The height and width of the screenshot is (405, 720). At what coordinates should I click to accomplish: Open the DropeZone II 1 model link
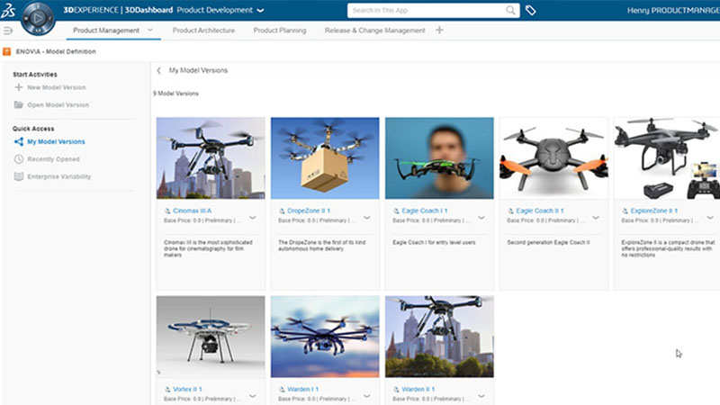click(x=309, y=211)
